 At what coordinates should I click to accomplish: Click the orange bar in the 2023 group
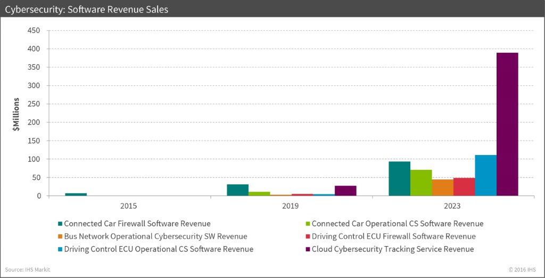tap(442, 187)
